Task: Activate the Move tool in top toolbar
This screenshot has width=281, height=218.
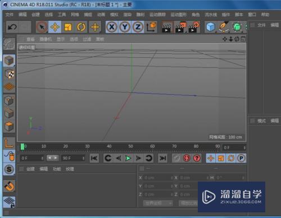Action: pyautogui.click(x=55, y=27)
